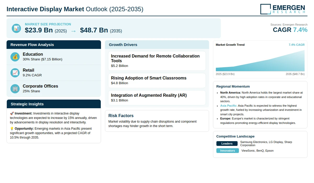Click the Innovators badge
The width and height of the screenshot is (314, 183).
(x=228, y=151)
